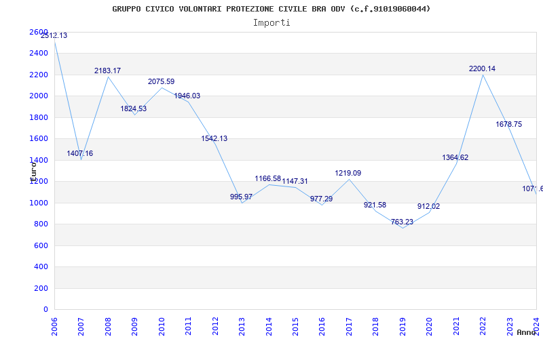The height and width of the screenshot is (339, 543).
Task: Click the 'Euro' y-axis title
Action: pyautogui.click(x=33, y=172)
